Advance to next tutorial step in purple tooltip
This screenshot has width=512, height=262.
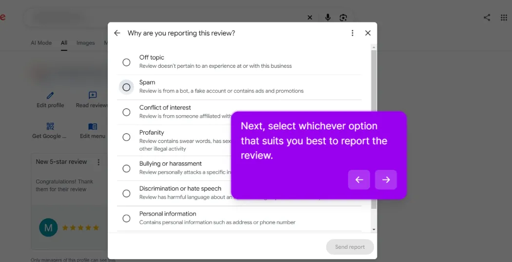386,180
